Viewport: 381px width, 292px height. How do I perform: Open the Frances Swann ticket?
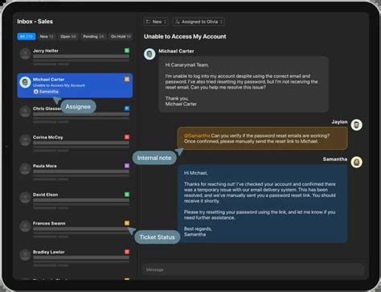tap(75, 229)
